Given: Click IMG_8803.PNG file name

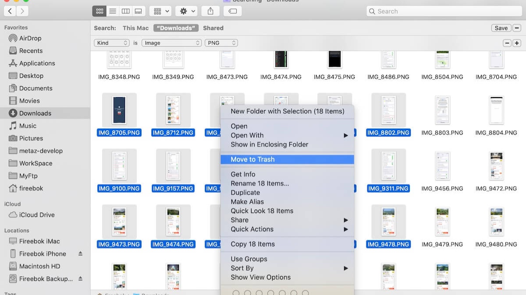Looking at the screenshot, I should coord(442,132).
